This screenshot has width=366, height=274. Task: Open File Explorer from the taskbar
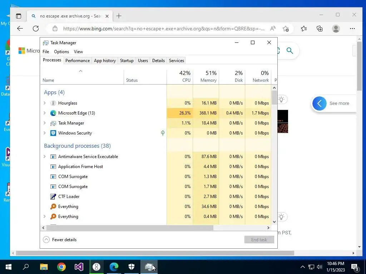(x=44, y=267)
